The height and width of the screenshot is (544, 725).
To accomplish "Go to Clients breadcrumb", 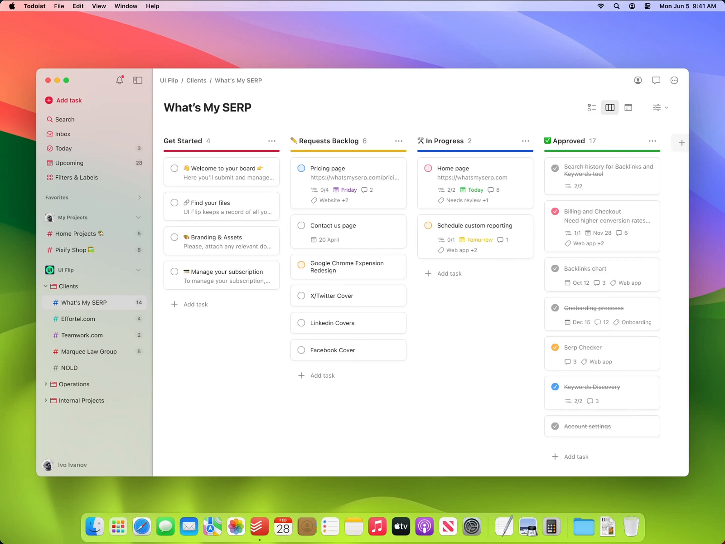I will 196,80.
